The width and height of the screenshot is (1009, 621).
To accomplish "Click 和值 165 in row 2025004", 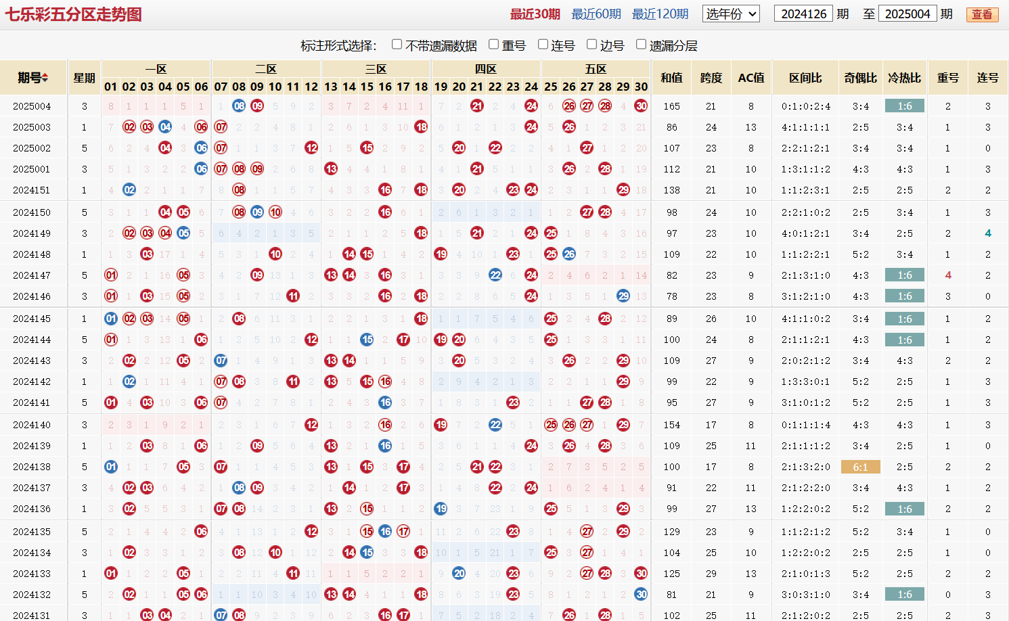I will [x=671, y=106].
